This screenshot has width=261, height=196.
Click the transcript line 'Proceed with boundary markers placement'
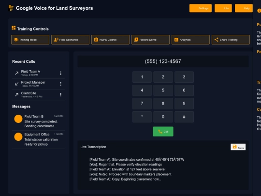pyautogui.click(x=130, y=174)
